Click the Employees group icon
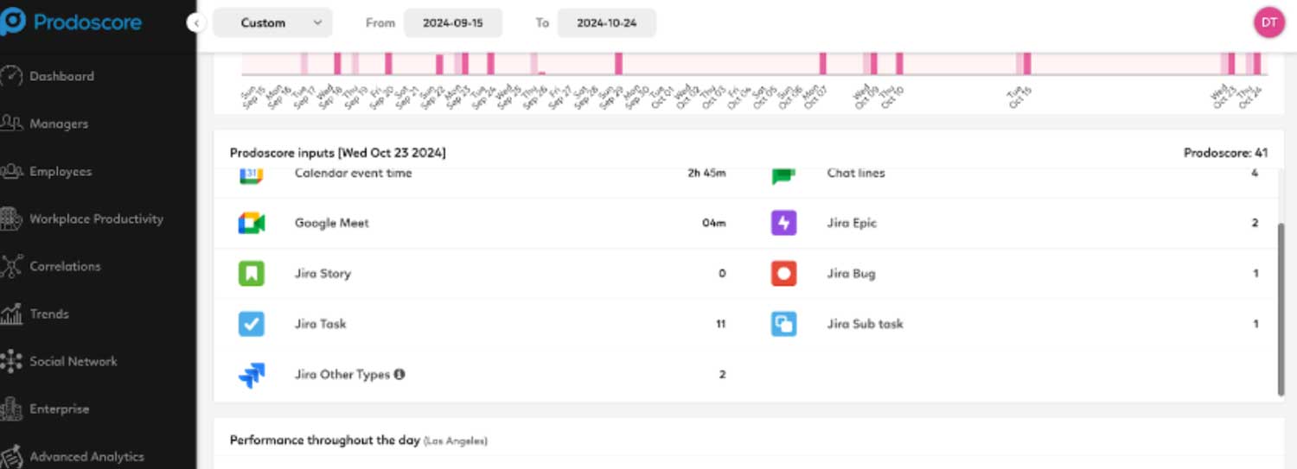The width and height of the screenshot is (1297, 469). [11, 171]
